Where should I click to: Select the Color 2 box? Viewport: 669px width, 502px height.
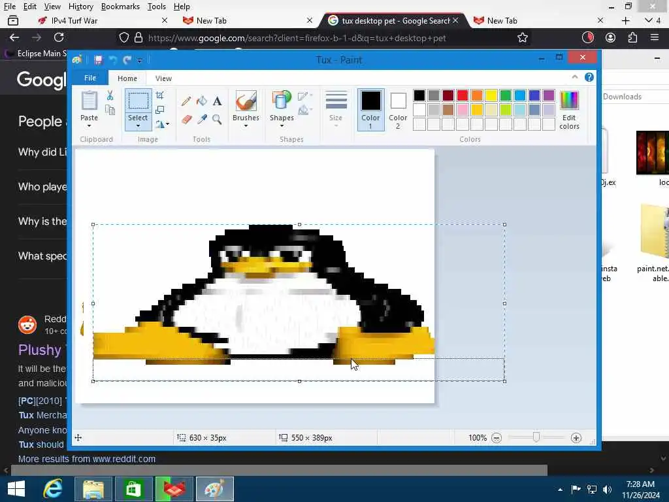click(398, 110)
